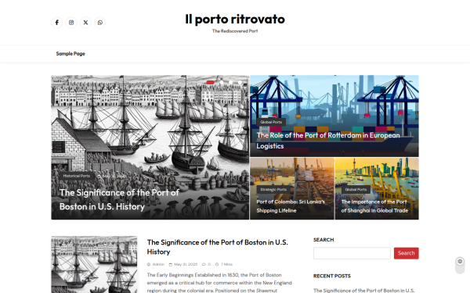Click the SEARCH widget heading
Viewport: 470px width, 293px height.
324,240
